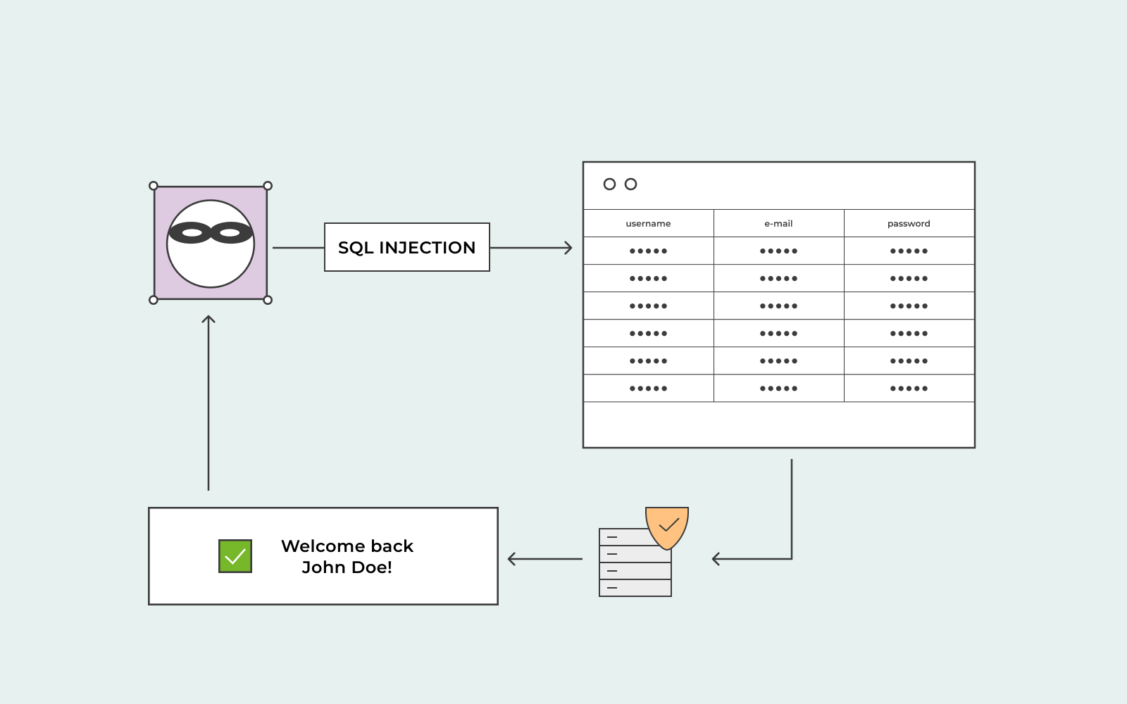Click the server with shield icon
The width and height of the screenshot is (1127, 704).
click(x=643, y=552)
